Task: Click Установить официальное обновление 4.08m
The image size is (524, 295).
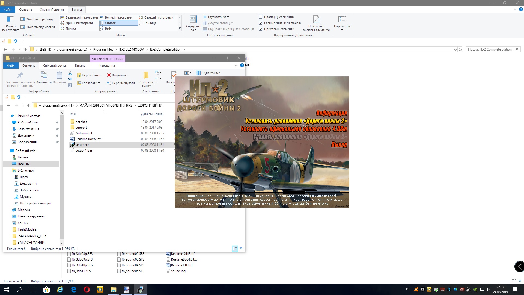Action: 294,129
